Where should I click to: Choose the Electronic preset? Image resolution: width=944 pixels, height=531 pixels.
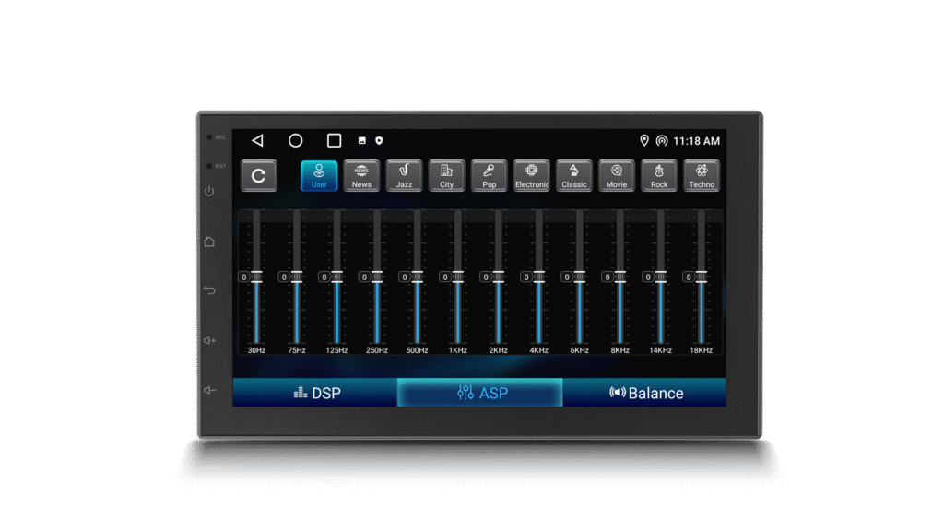tap(532, 175)
